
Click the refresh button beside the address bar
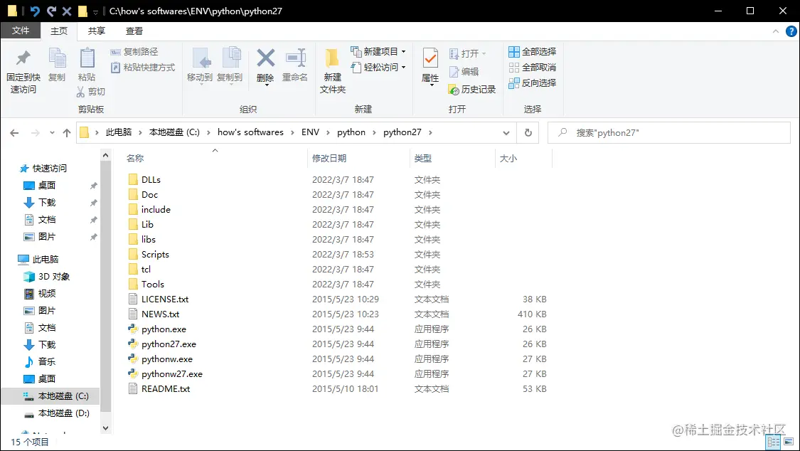(527, 132)
